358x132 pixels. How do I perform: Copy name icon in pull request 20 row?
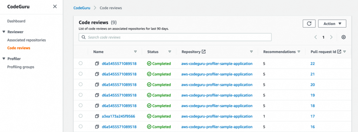coord(97,85)
